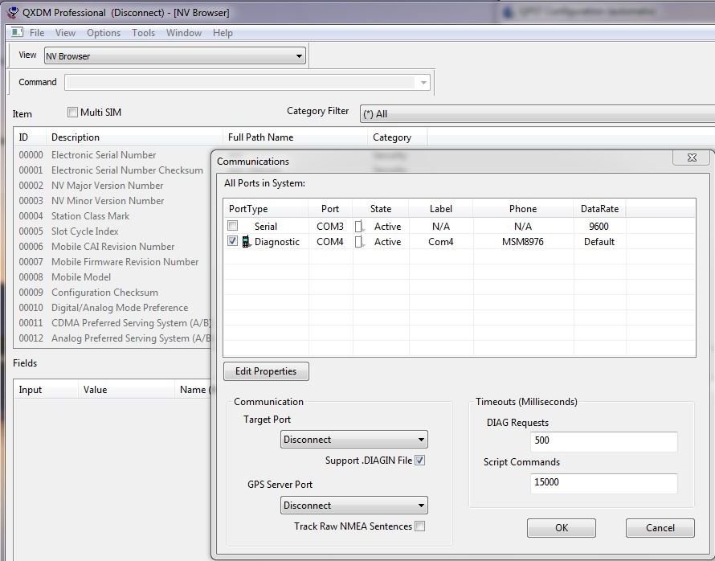The width and height of the screenshot is (715, 561).
Task: Sort by the Label column header
Action: [441, 209]
